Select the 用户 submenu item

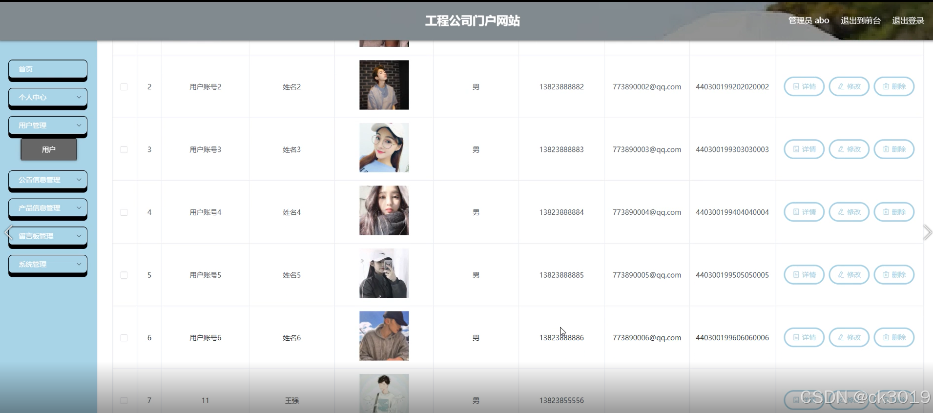coord(49,149)
